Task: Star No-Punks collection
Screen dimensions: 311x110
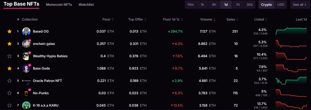Action: click(x=10, y=93)
